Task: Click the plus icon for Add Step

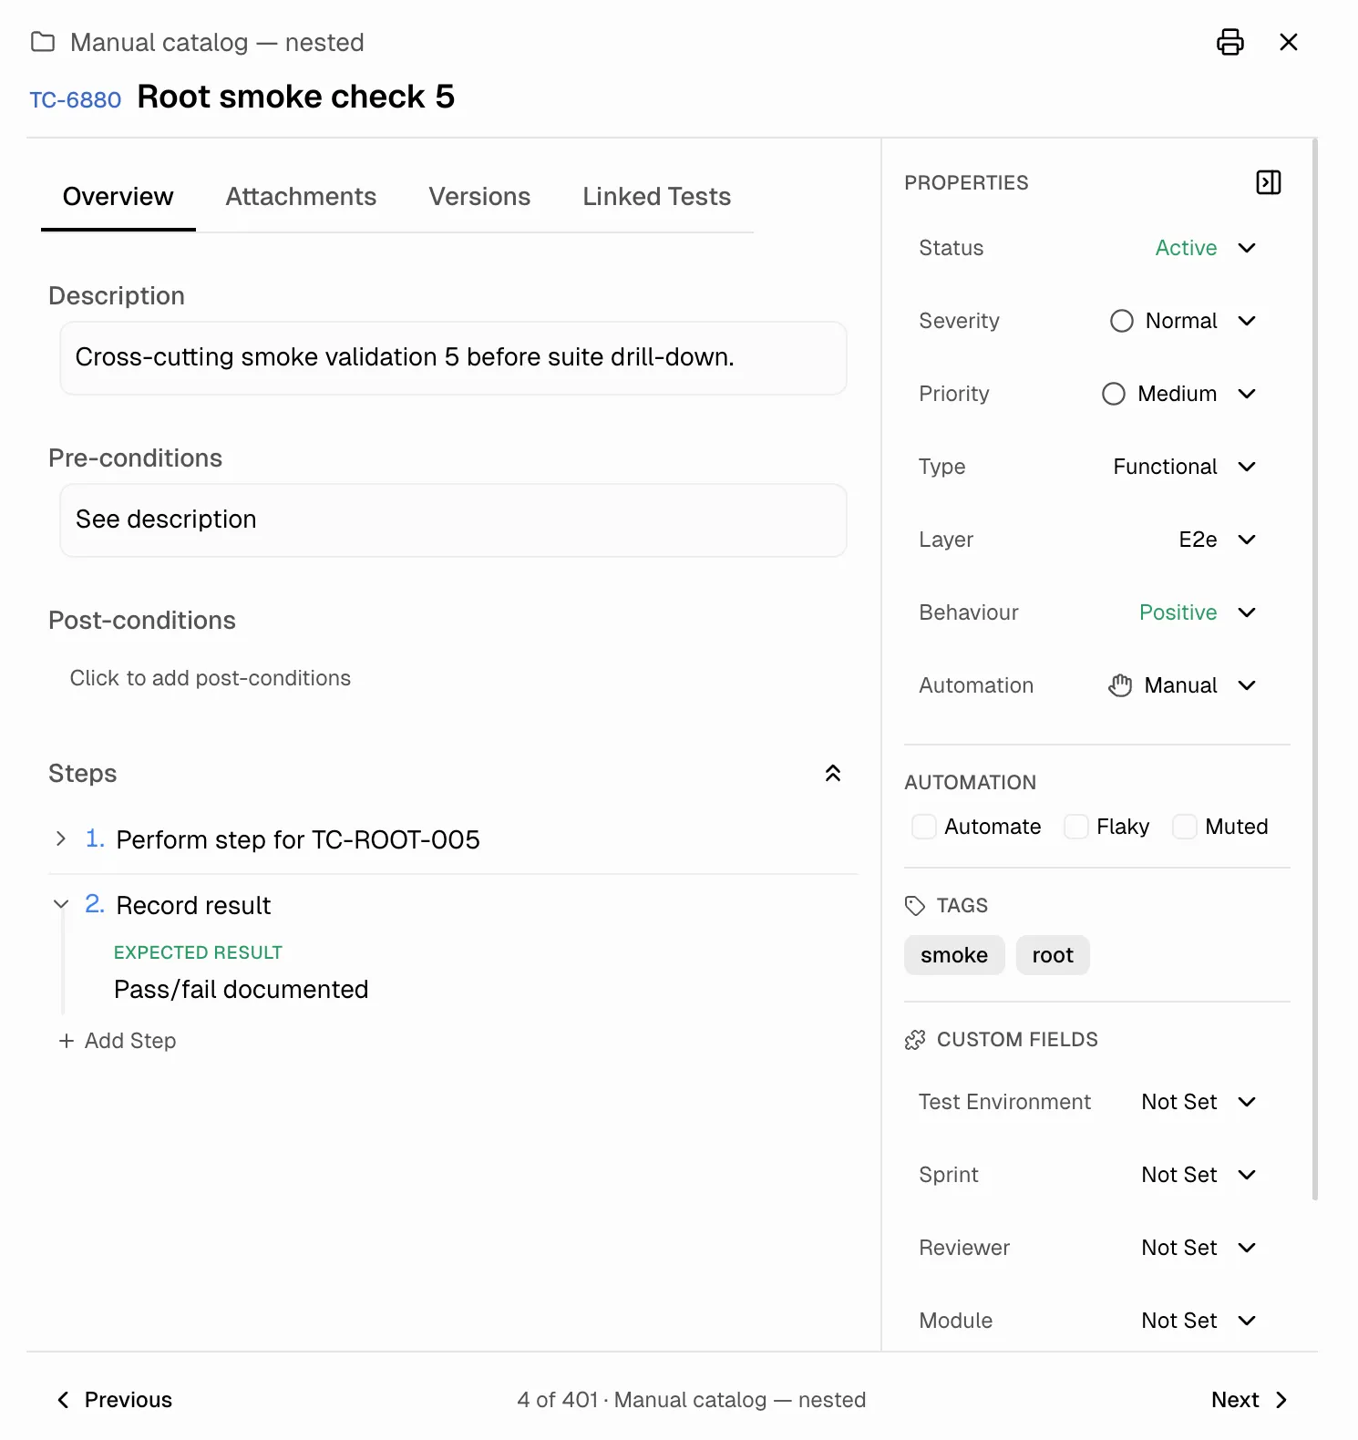Action: click(67, 1041)
